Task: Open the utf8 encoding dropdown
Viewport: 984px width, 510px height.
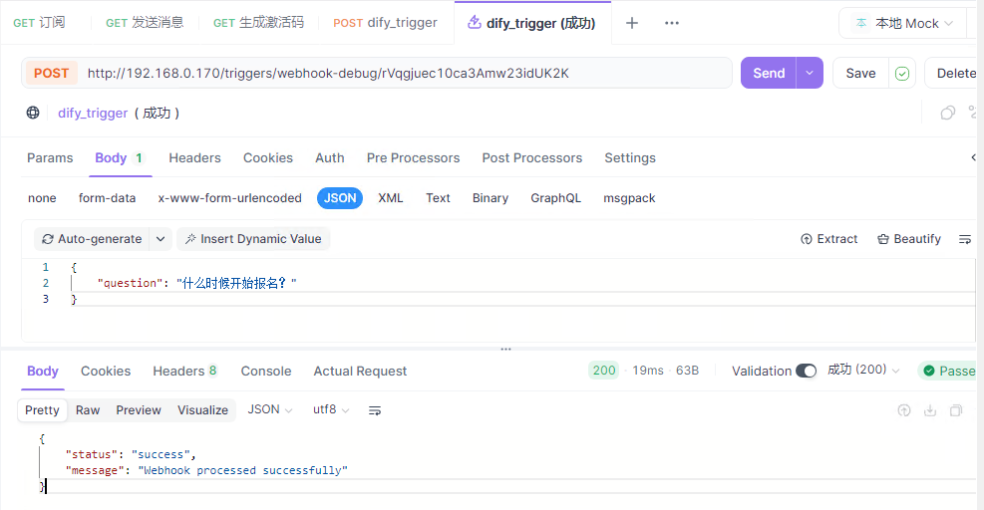Action: pos(331,409)
